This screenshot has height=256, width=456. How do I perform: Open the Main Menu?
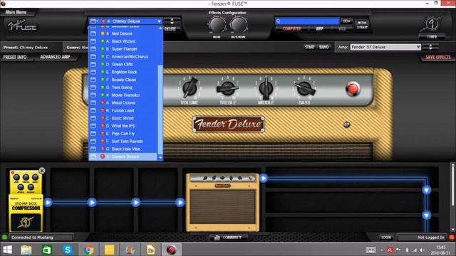(x=16, y=12)
